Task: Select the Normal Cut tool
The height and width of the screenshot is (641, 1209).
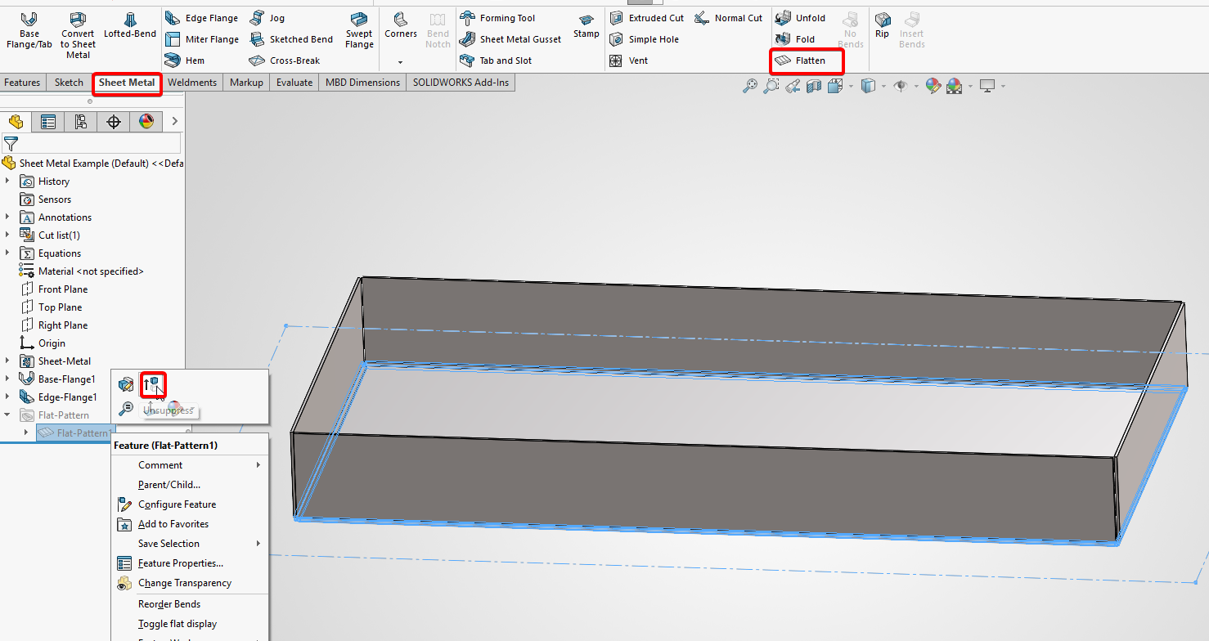Action: coord(728,18)
